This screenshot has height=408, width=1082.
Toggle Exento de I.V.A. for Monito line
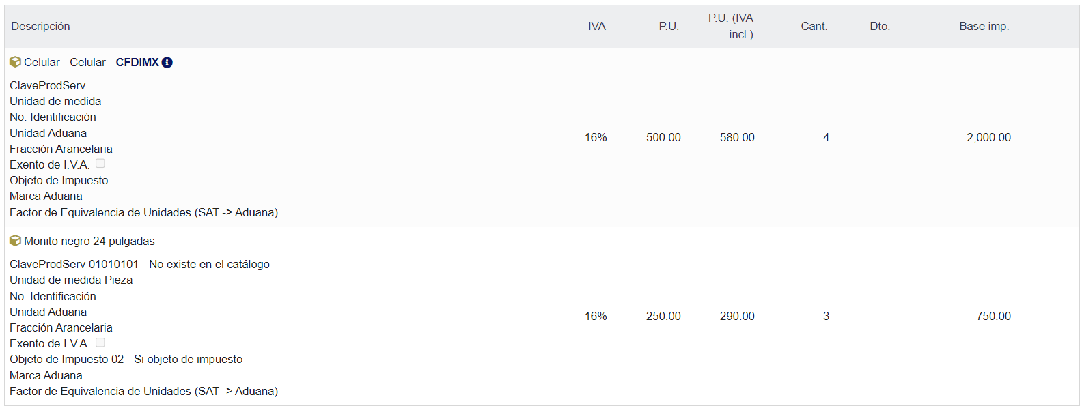point(100,343)
